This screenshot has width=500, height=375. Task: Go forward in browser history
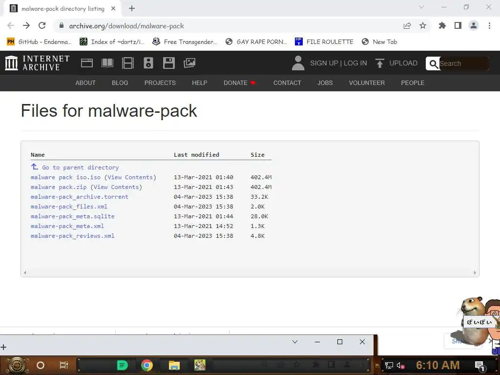tap(26, 25)
